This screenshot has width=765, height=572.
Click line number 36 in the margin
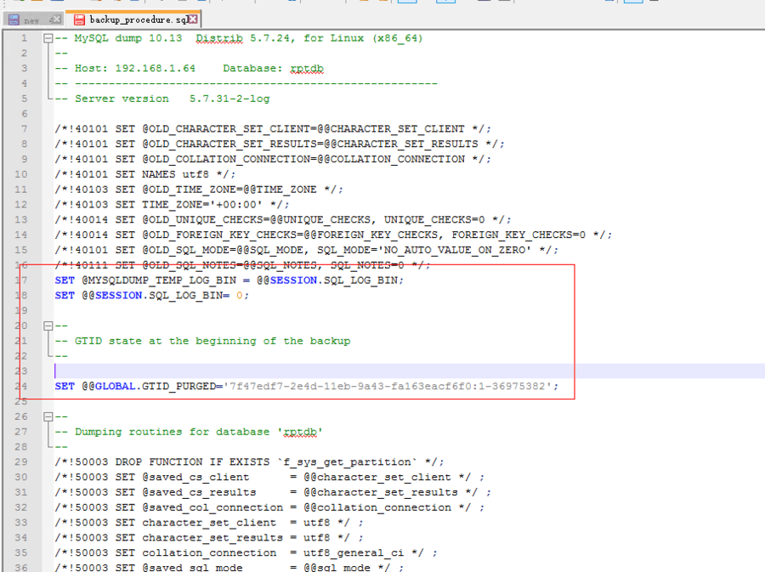pos(21,568)
